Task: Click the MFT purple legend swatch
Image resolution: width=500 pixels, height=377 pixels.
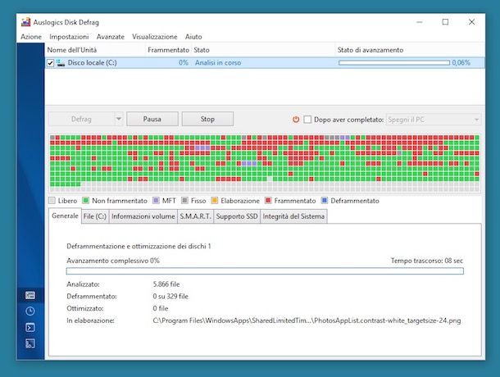Action: point(156,201)
